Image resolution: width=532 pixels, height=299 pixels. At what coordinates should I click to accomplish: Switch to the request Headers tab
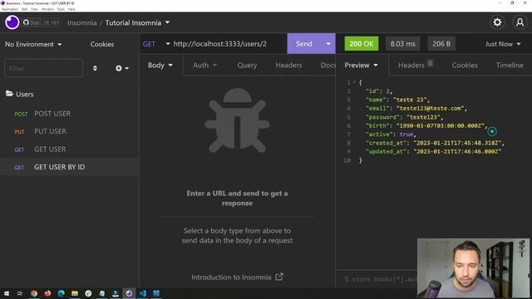pyautogui.click(x=288, y=65)
